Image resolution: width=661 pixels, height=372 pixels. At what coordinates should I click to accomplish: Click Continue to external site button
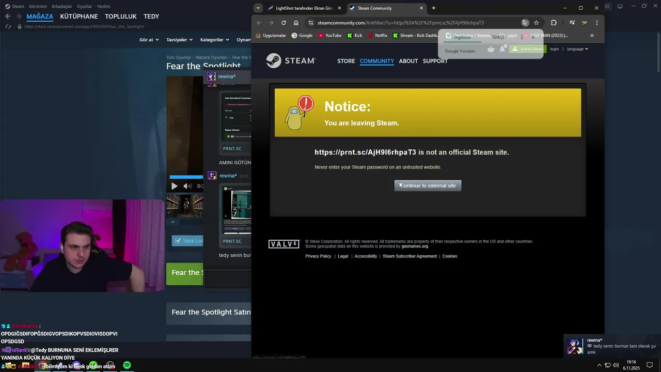click(x=428, y=185)
